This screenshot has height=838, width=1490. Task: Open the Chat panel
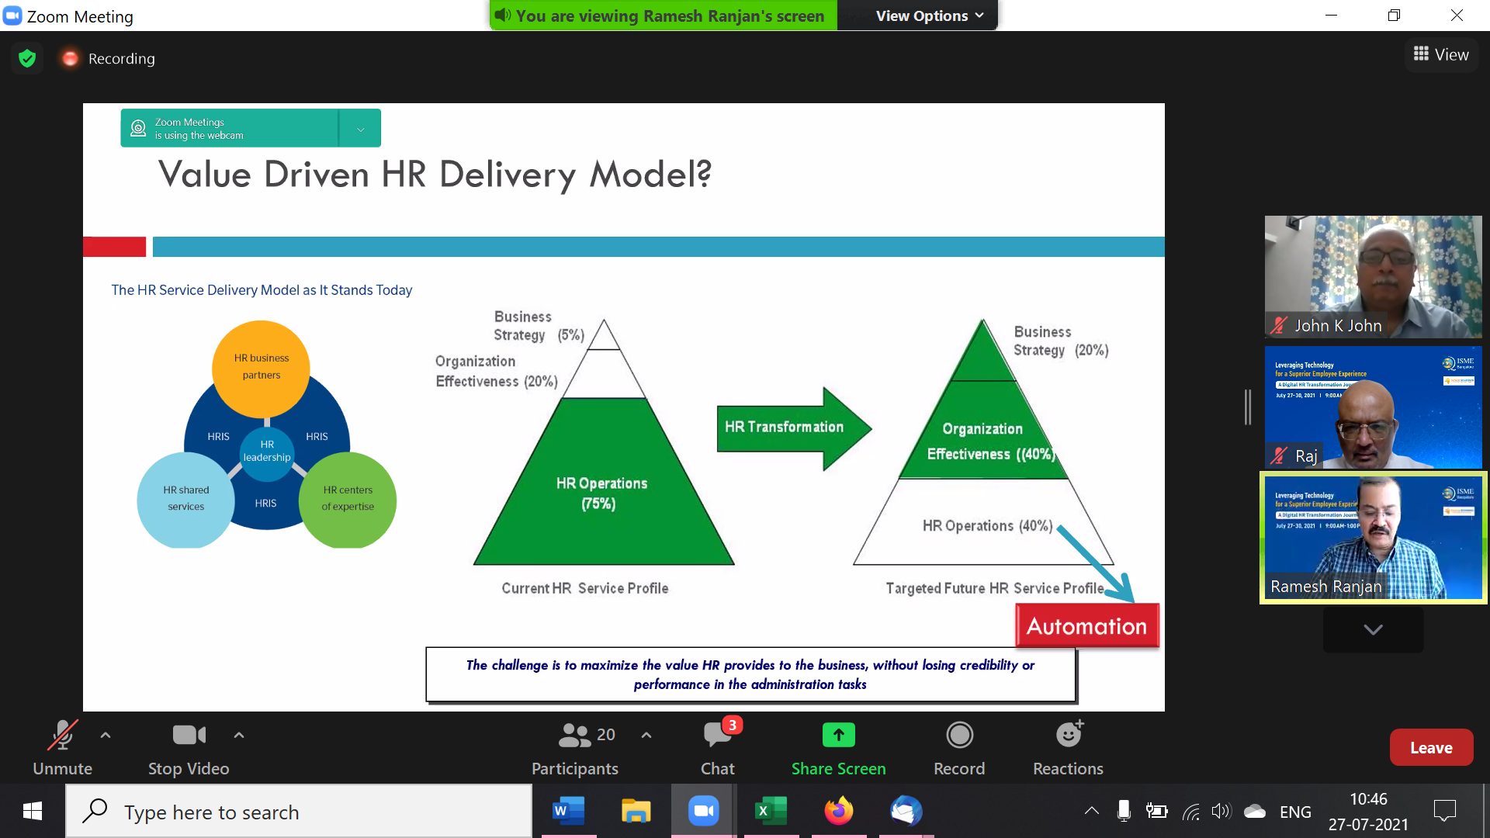(x=717, y=736)
